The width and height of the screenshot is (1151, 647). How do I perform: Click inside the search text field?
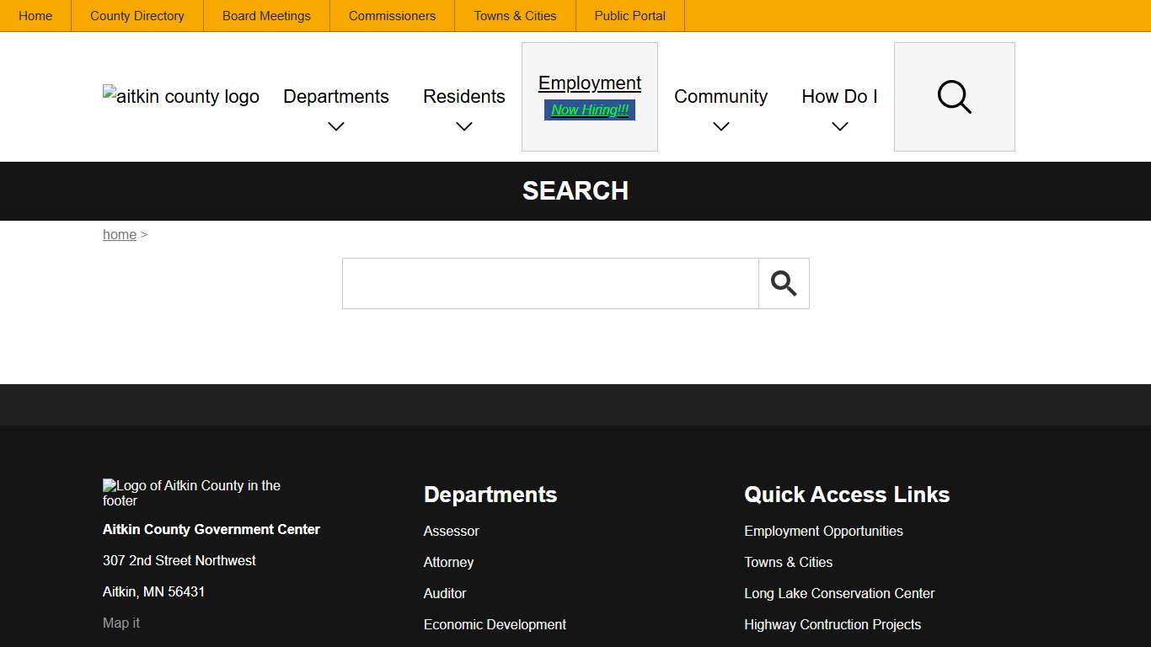[x=550, y=284]
